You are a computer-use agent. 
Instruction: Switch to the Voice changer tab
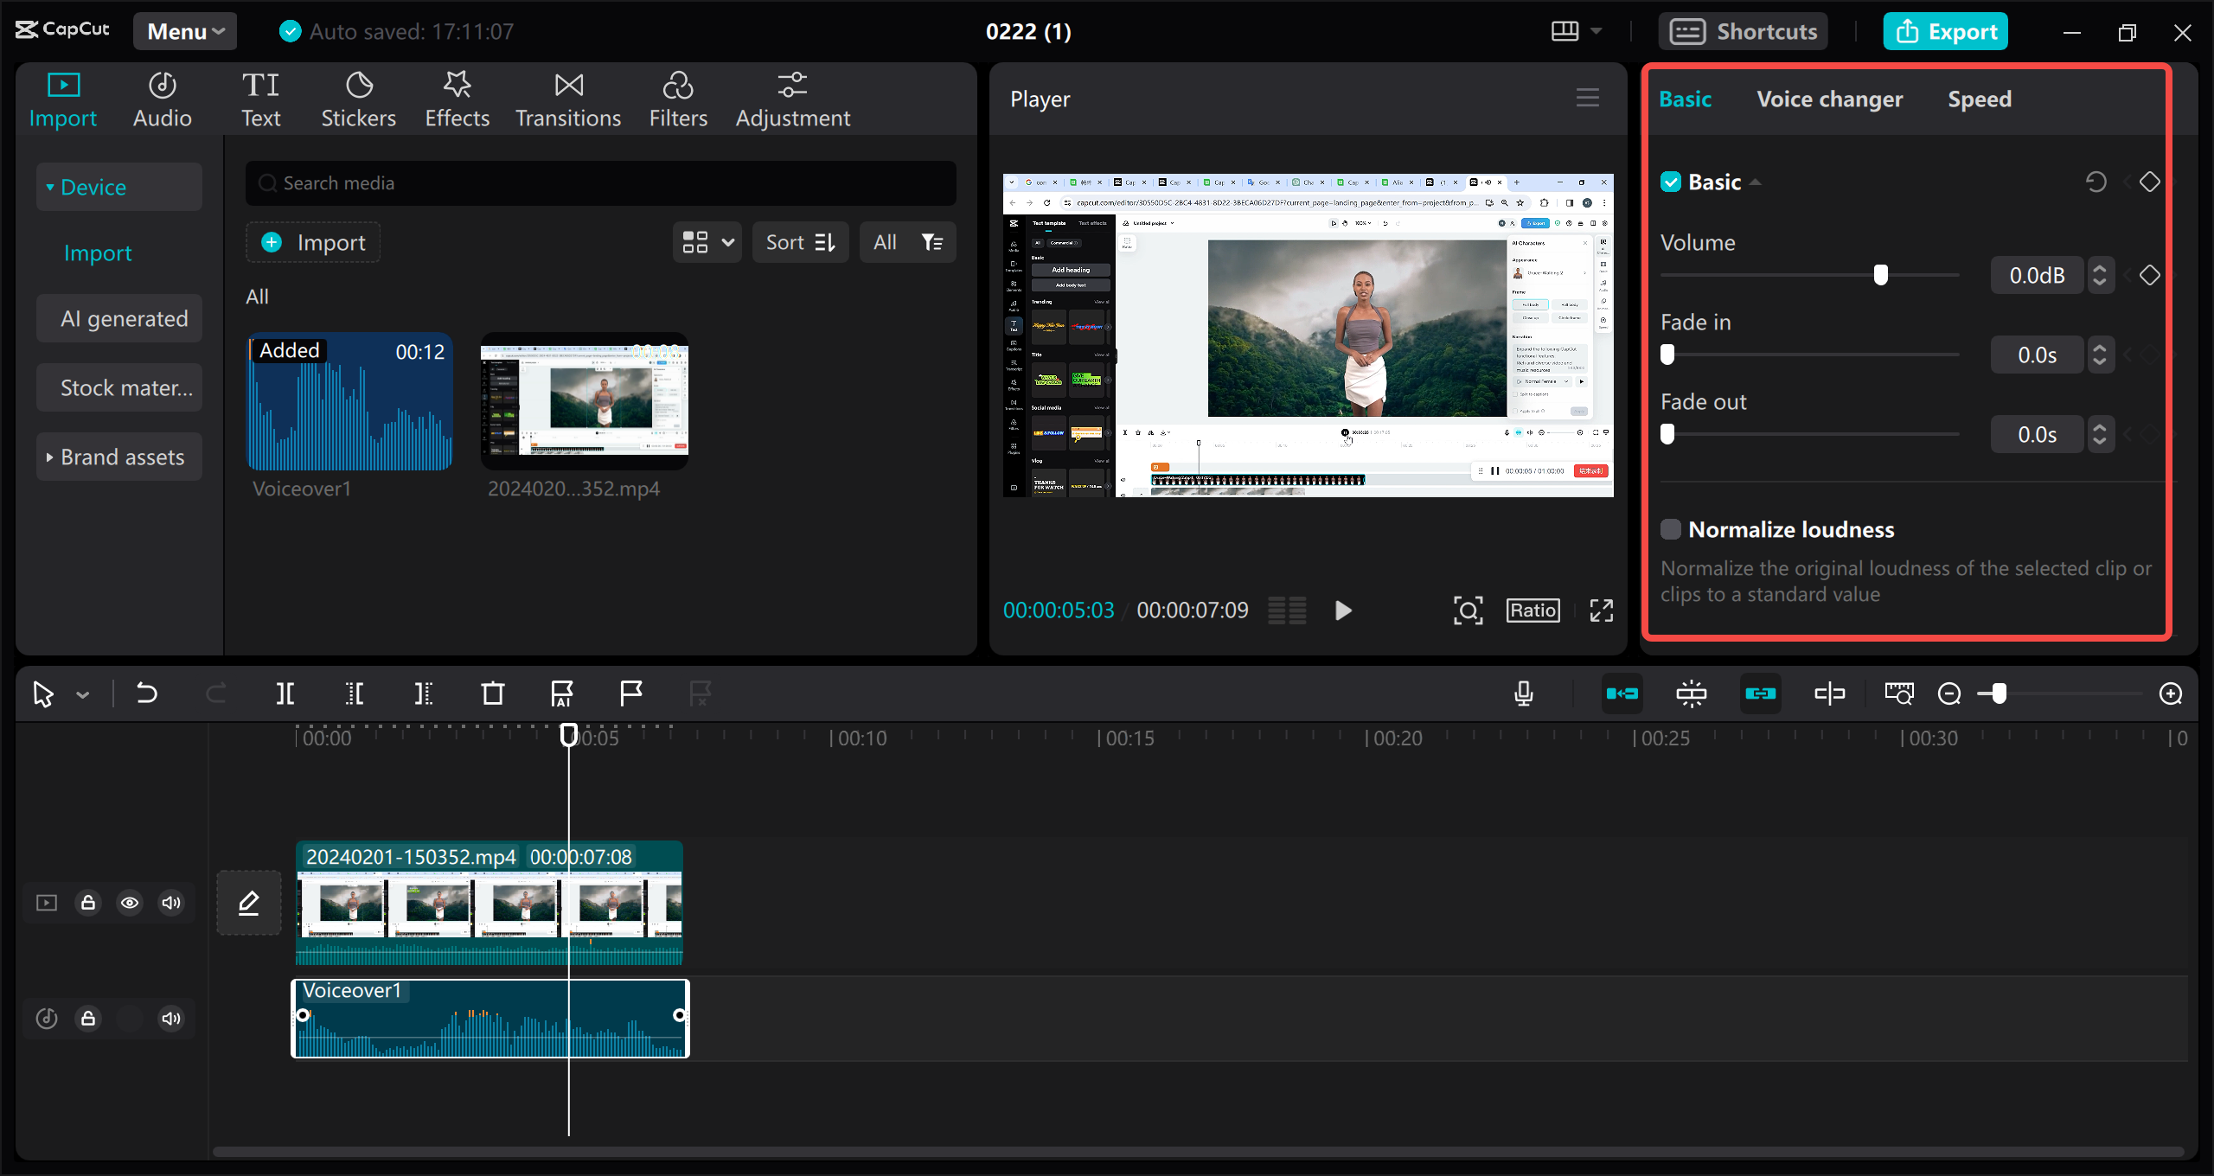[x=1830, y=98]
